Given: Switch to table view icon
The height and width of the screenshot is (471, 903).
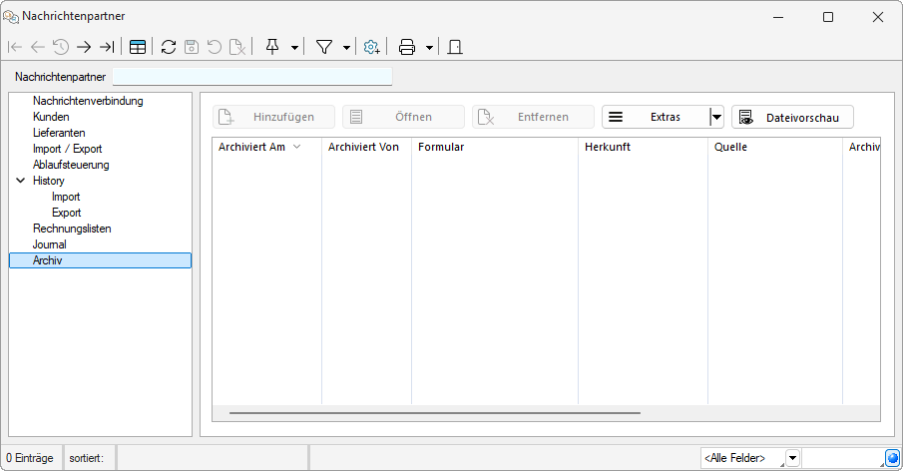Looking at the screenshot, I should click(138, 47).
